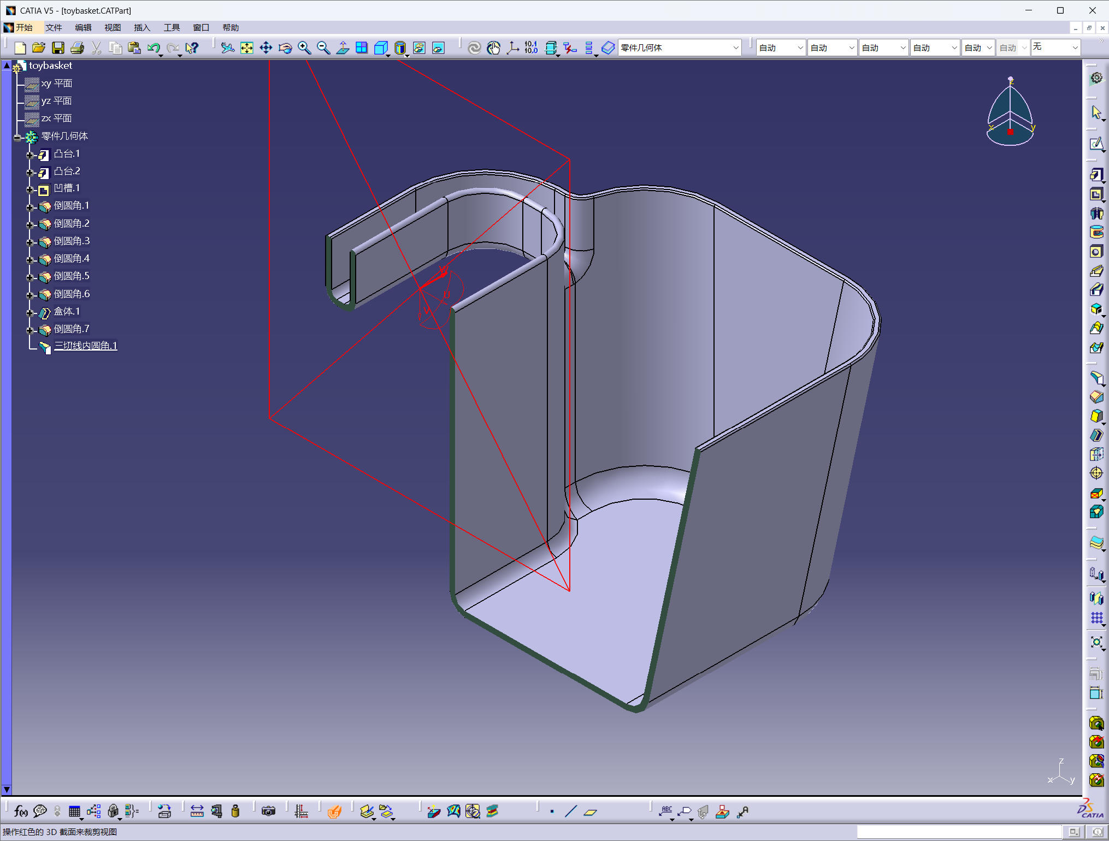Select 三切线内圆角.1 in the tree
This screenshot has width=1109, height=841.
pos(86,346)
